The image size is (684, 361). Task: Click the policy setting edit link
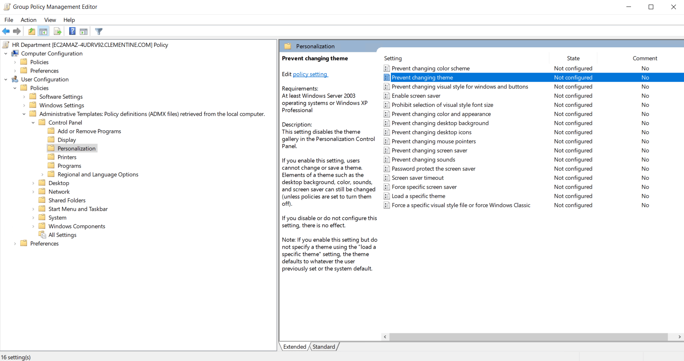click(310, 74)
